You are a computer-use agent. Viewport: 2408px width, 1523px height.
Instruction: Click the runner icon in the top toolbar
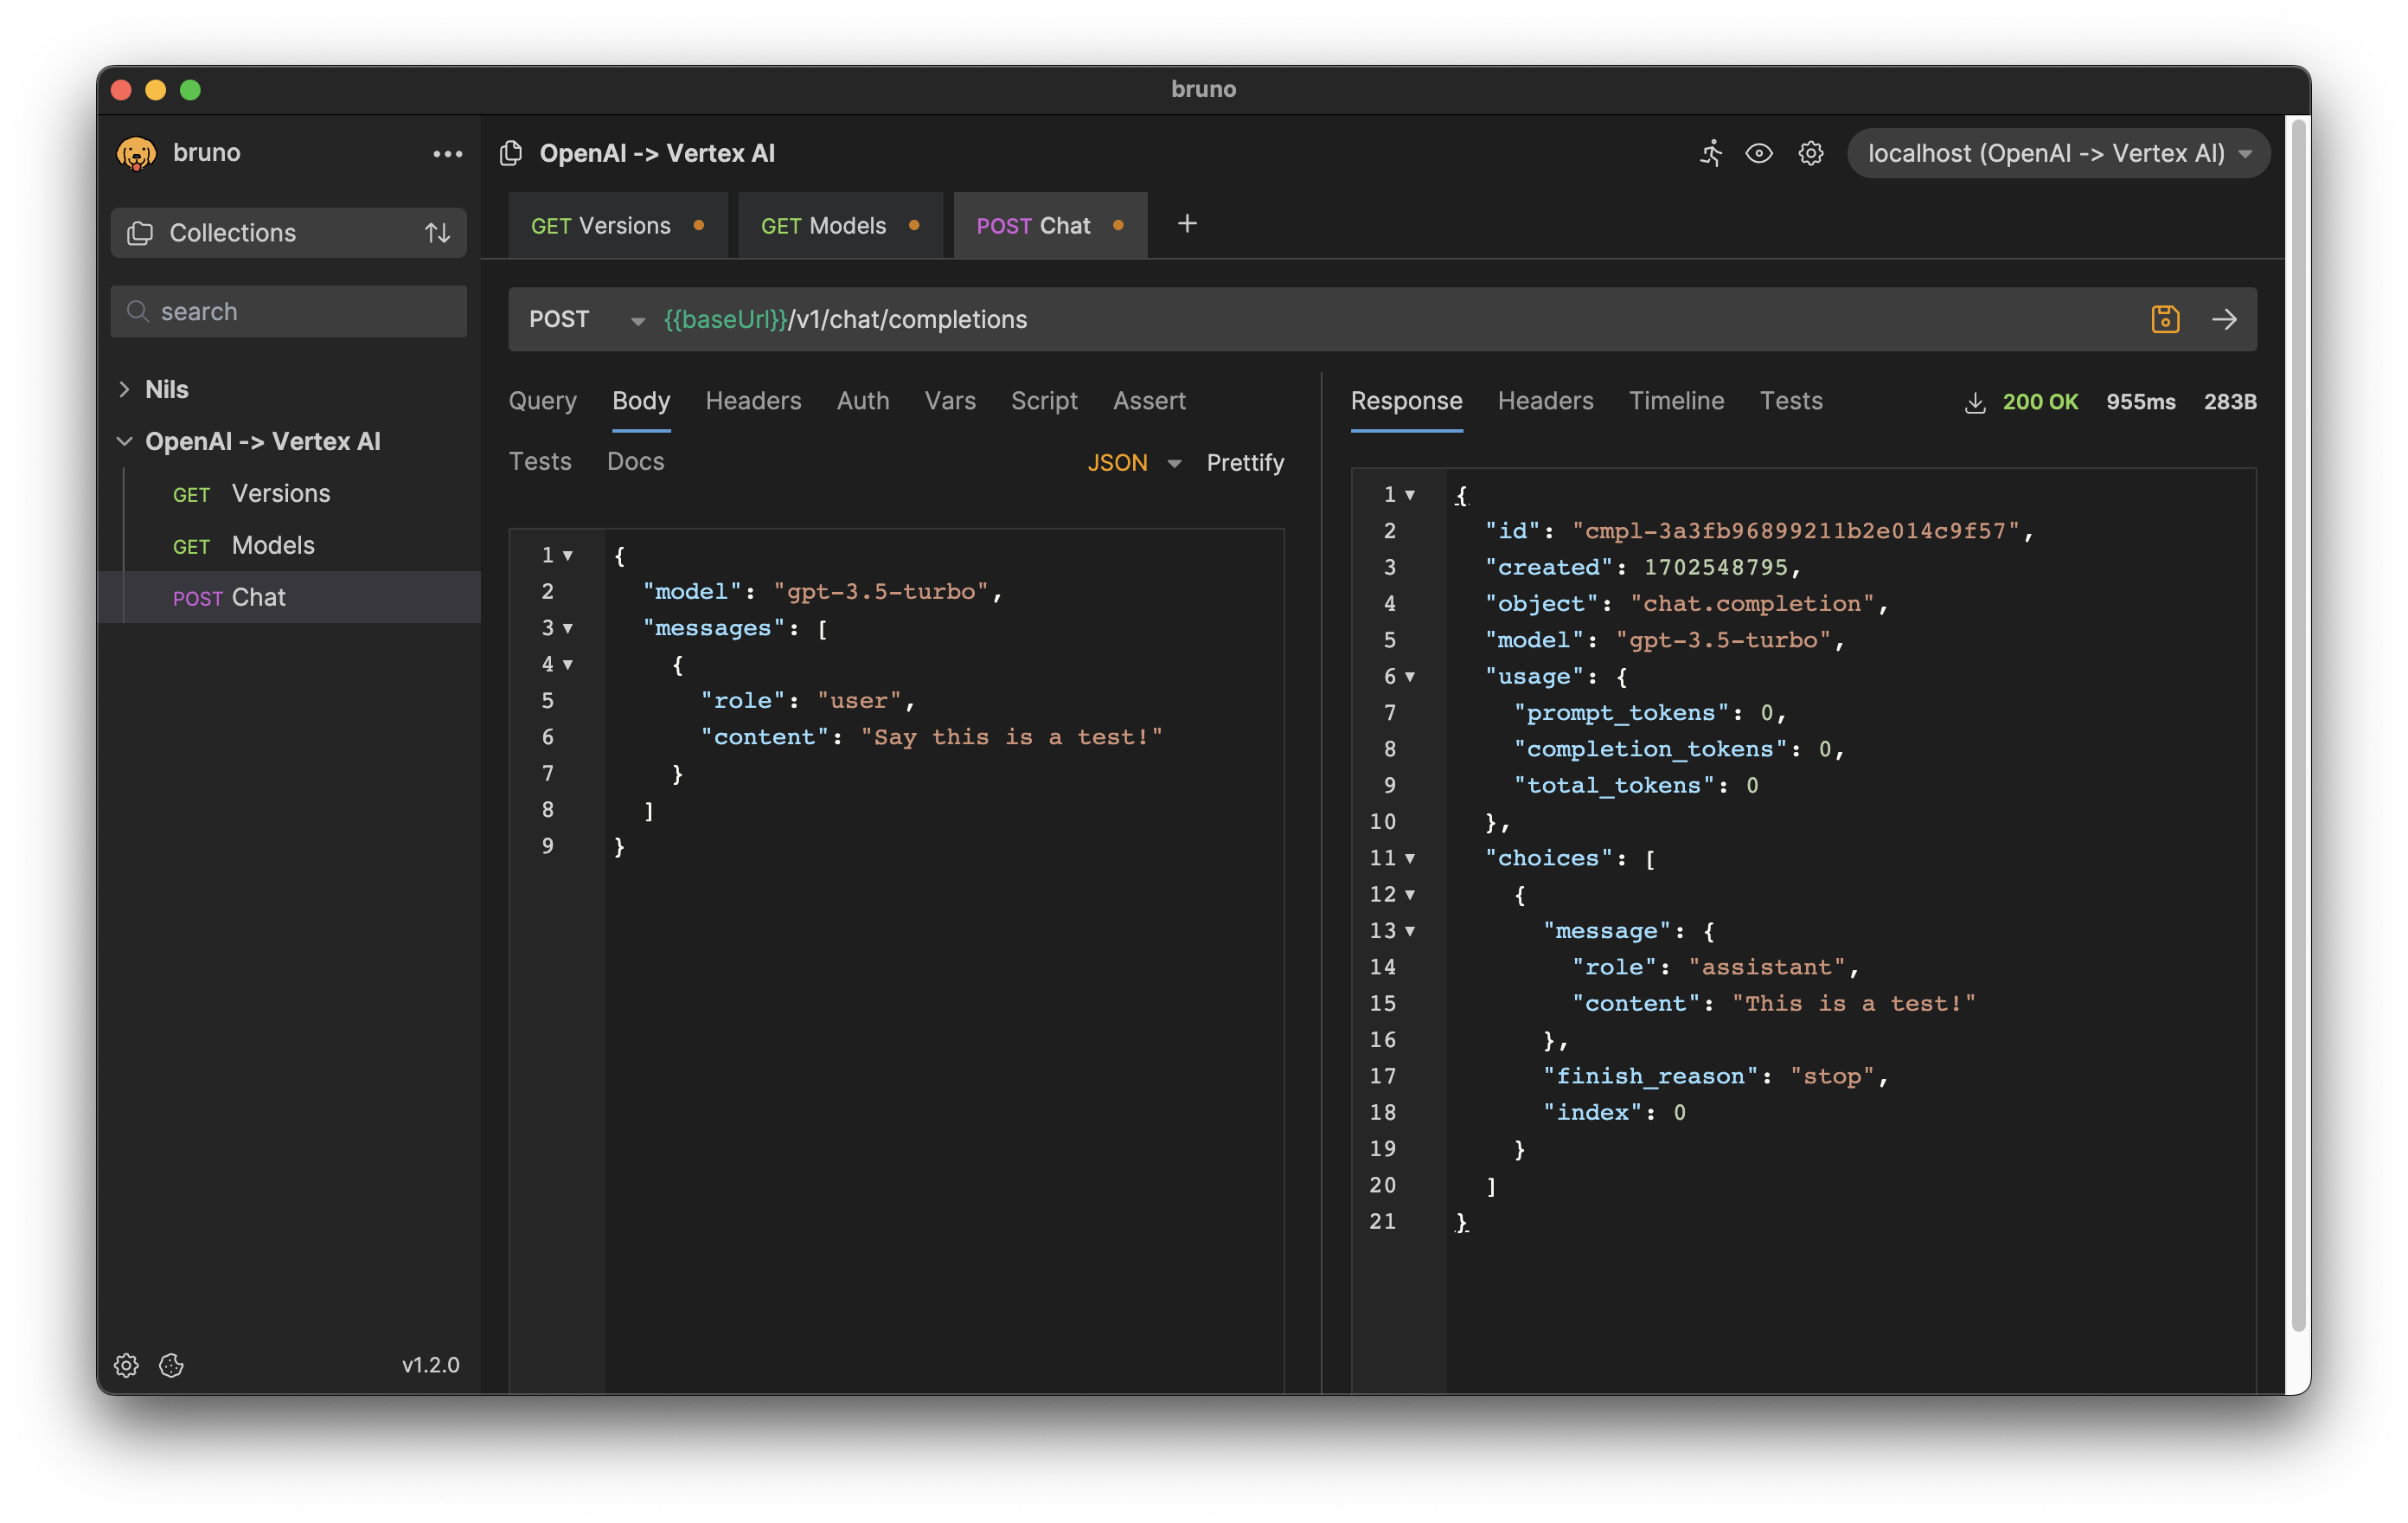(x=1711, y=153)
